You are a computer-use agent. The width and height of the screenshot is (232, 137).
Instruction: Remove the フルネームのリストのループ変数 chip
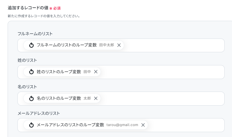[x=119, y=45]
